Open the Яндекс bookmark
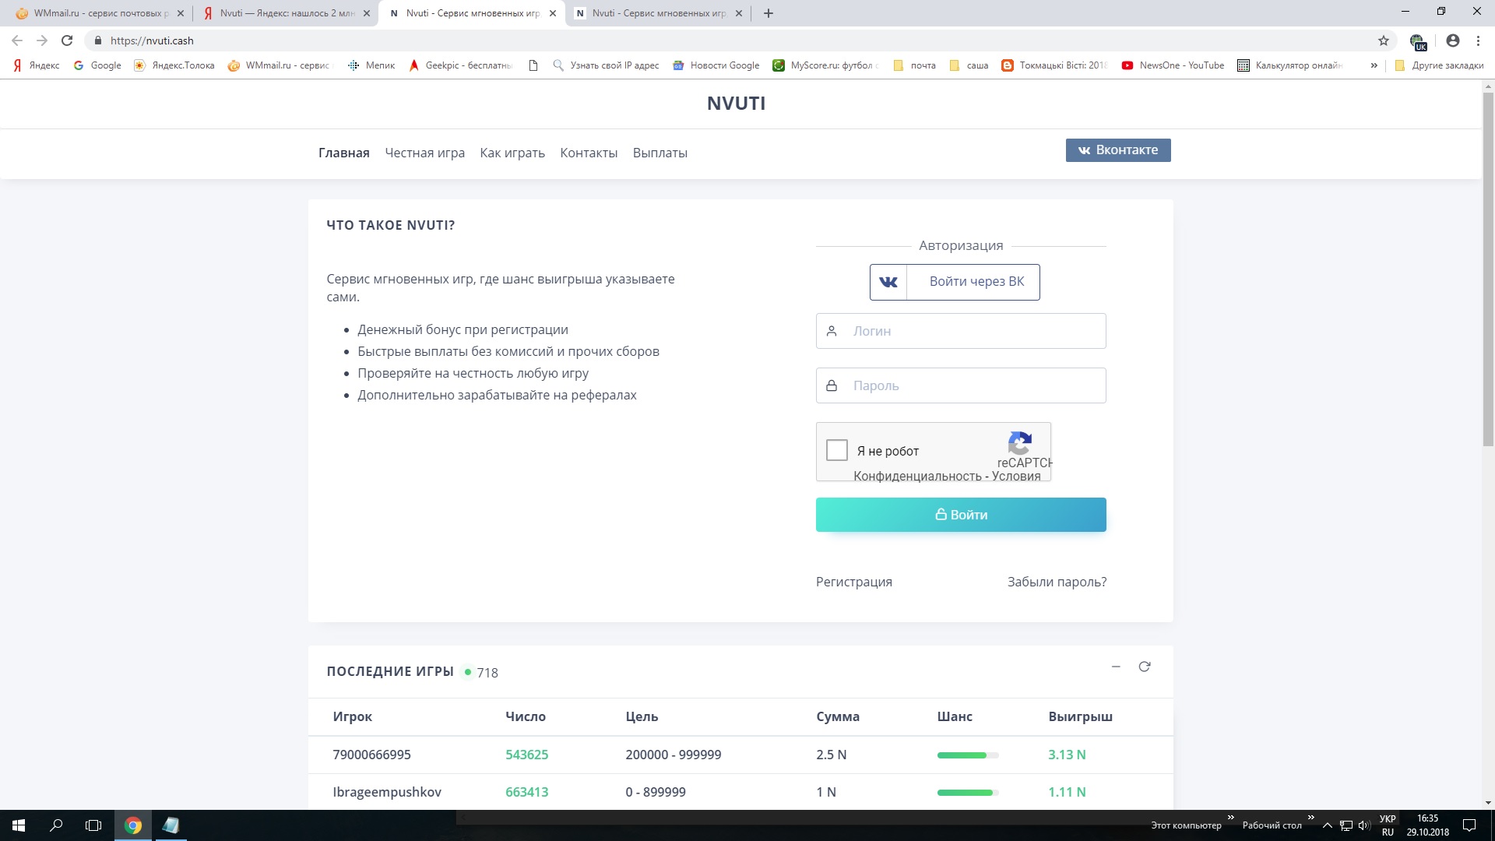 tap(37, 65)
